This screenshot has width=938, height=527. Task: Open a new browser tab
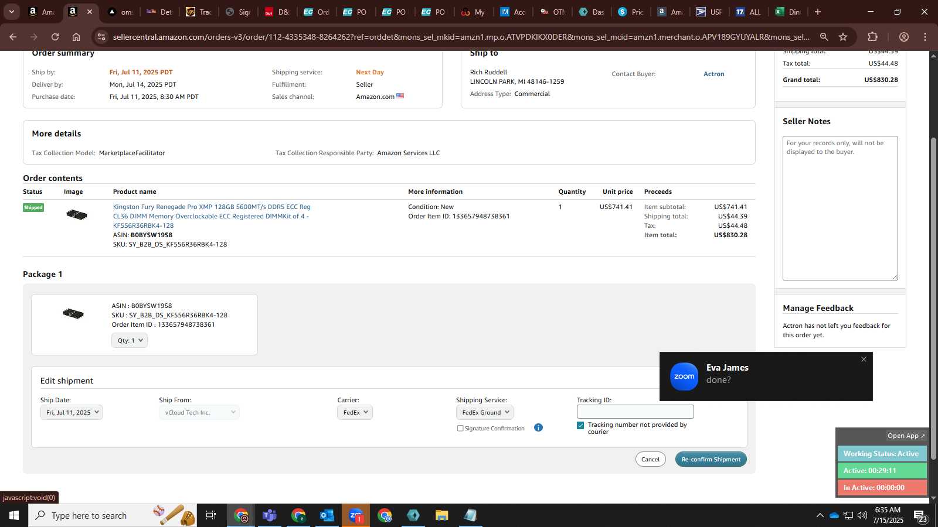click(x=818, y=12)
